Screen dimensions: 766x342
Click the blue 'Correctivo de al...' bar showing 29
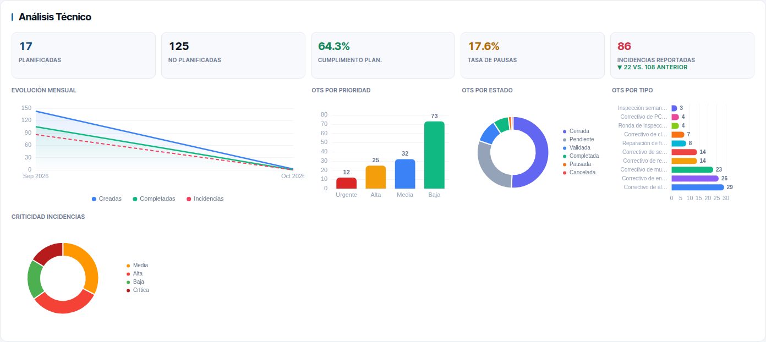(x=698, y=187)
